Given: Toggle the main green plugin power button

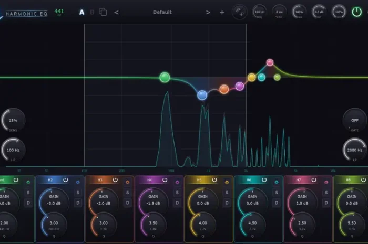Looking at the screenshot, I should 357,12.
